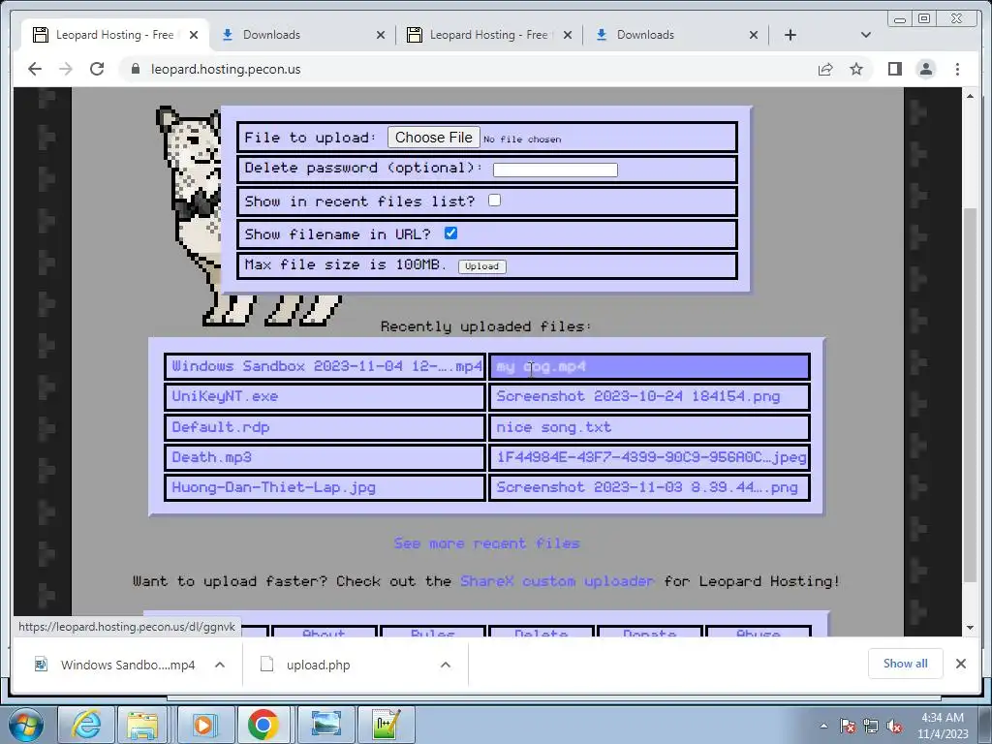Click Chrome icon in taskbar

[x=263, y=725]
